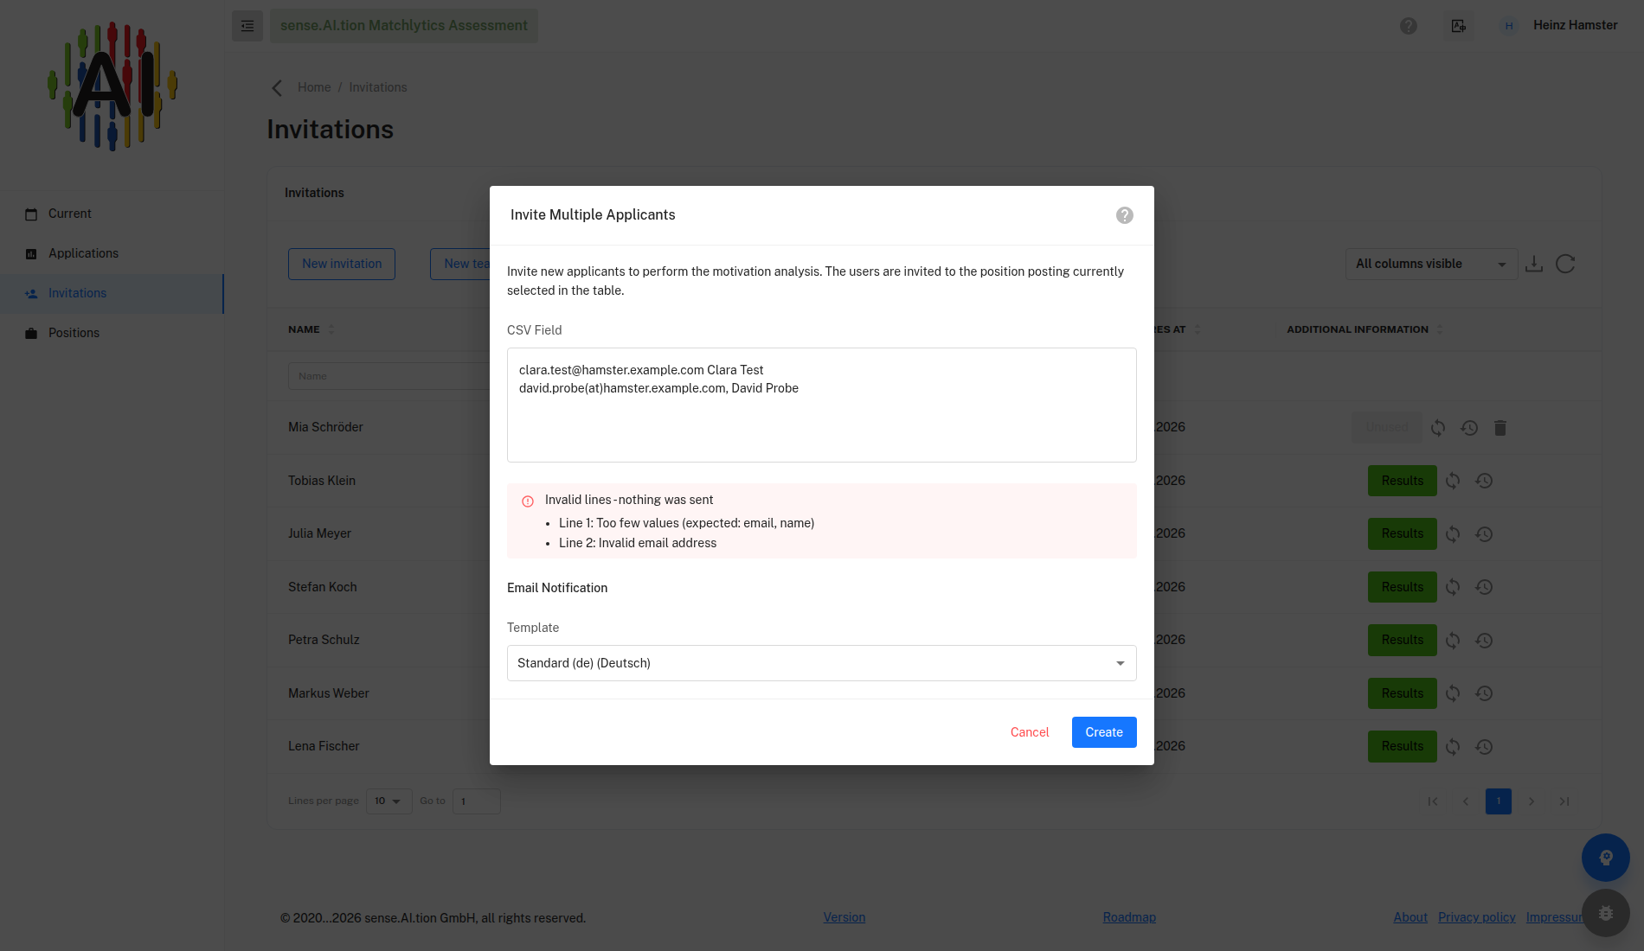Open the help icon in the Invite dialog
The height and width of the screenshot is (951, 1644).
point(1124,215)
